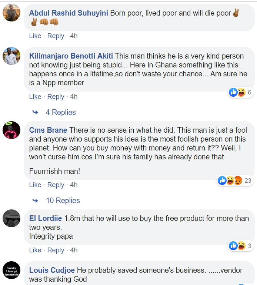Open Kilimanjaro Benotti Akiti's avatar
Viewport: 257px width, 285px height.
pos(11,56)
